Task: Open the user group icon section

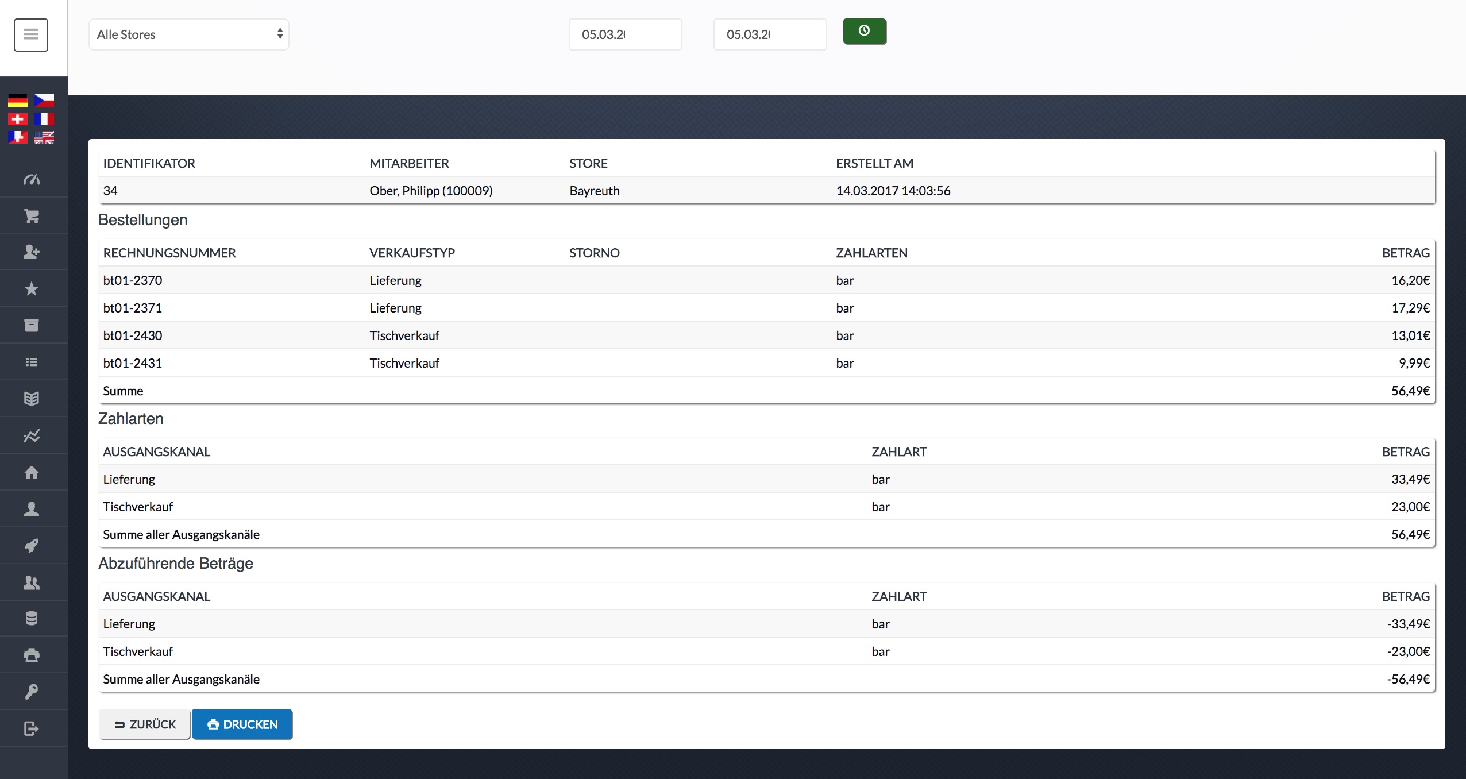Action: click(x=32, y=583)
